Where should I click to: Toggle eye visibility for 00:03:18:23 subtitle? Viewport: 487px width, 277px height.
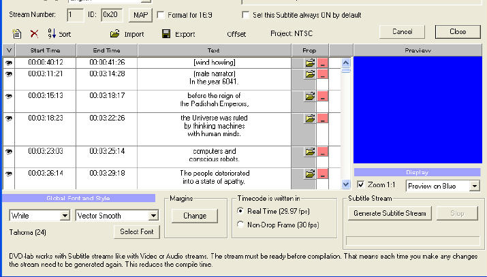click(9, 118)
